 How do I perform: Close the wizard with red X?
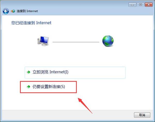coord(149,5)
